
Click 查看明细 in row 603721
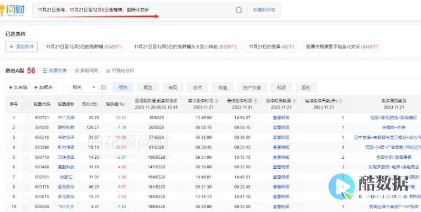pos(281,117)
